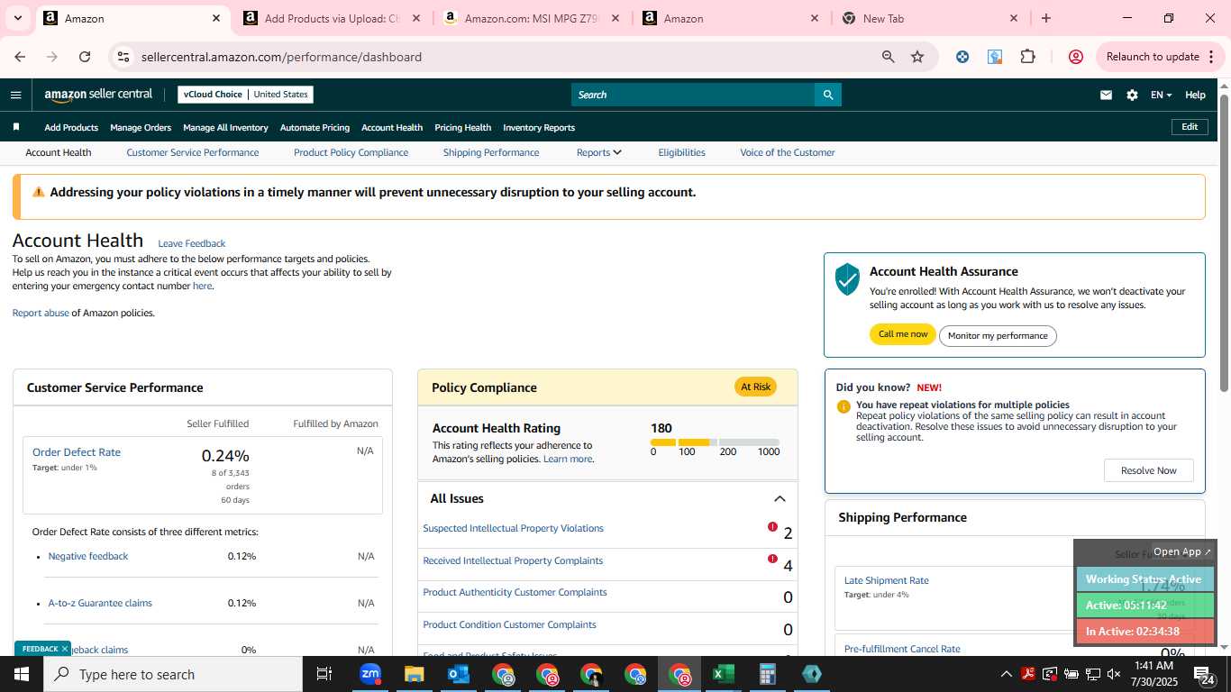Screen dimensions: 1231x692
Task: Open File Explorer from the taskbar
Action: point(414,674)
